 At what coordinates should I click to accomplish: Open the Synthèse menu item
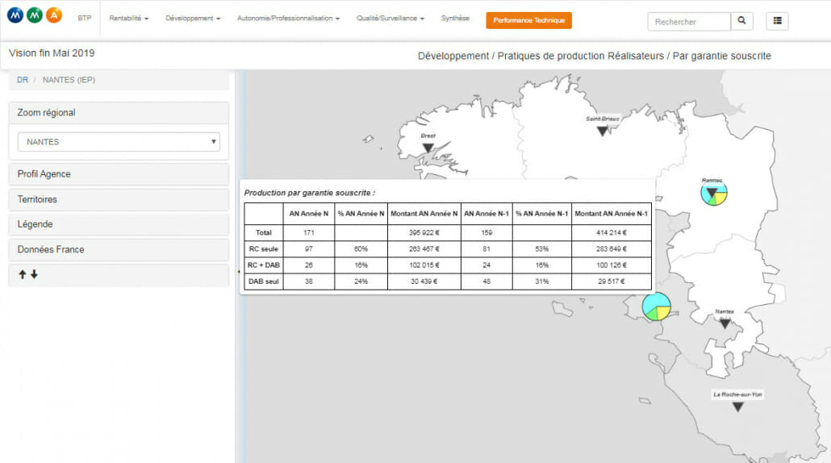pos(455,18)
